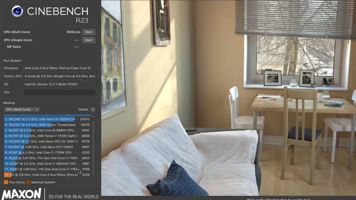The width and height of the screenshot is (356, 200).
Task: Click the MP Ratio label
Action: coord(14,47)
